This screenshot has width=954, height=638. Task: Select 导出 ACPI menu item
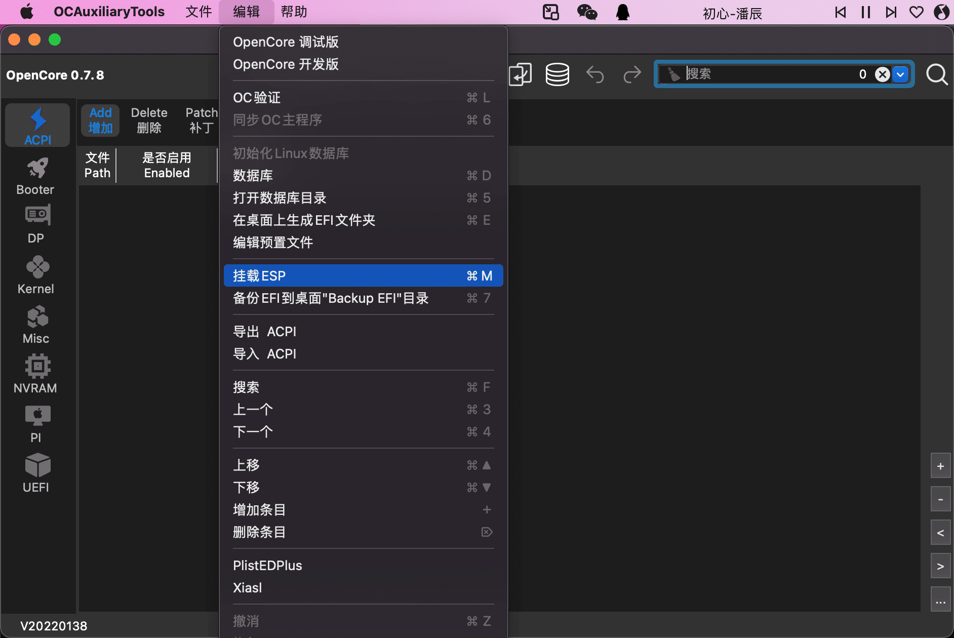[363, 332]
